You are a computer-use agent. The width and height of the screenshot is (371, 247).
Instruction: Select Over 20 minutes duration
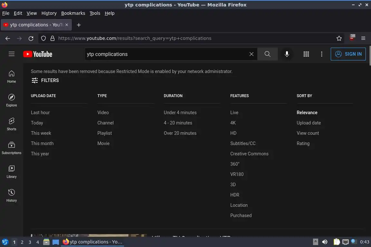[x=180, y=133]
